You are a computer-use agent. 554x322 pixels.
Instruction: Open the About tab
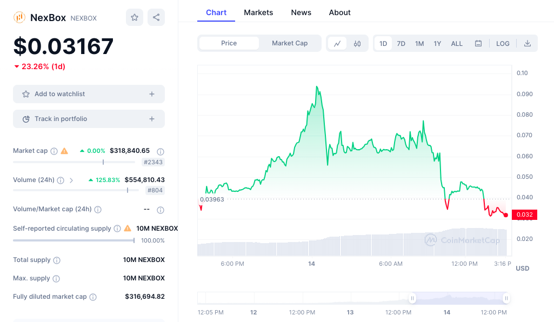tap(339, 12)
